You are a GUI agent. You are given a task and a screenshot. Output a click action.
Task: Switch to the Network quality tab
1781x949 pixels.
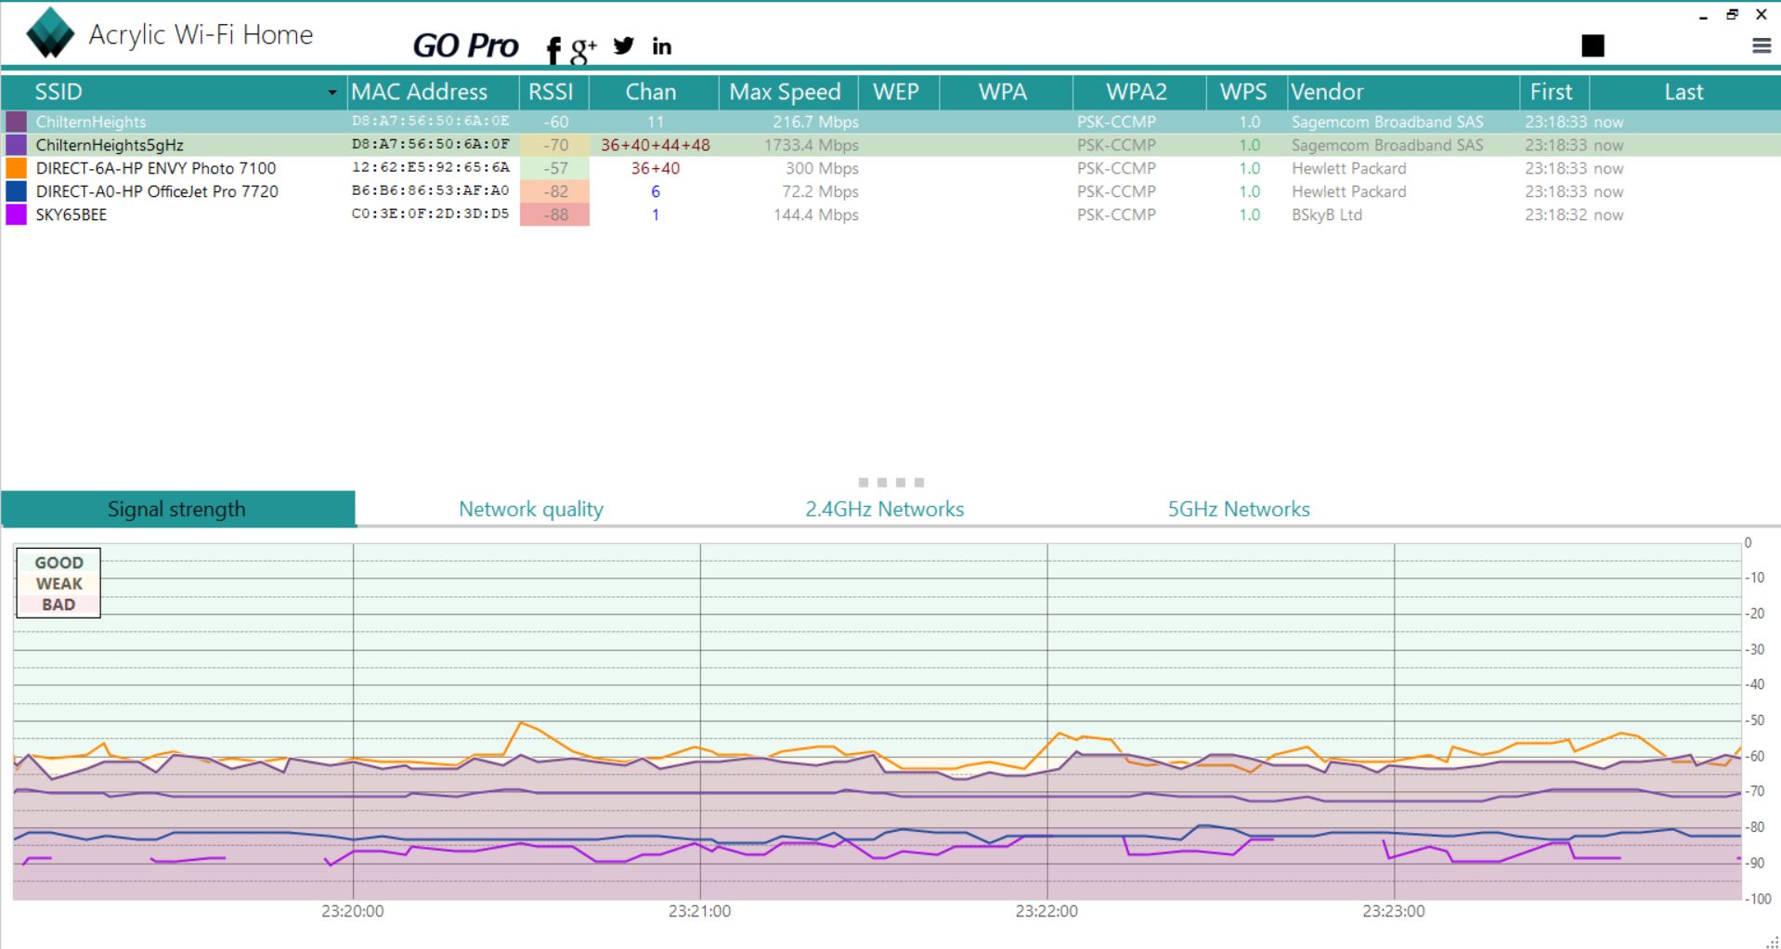530,509
